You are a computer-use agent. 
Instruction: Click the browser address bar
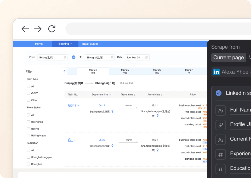click(157, 29)
